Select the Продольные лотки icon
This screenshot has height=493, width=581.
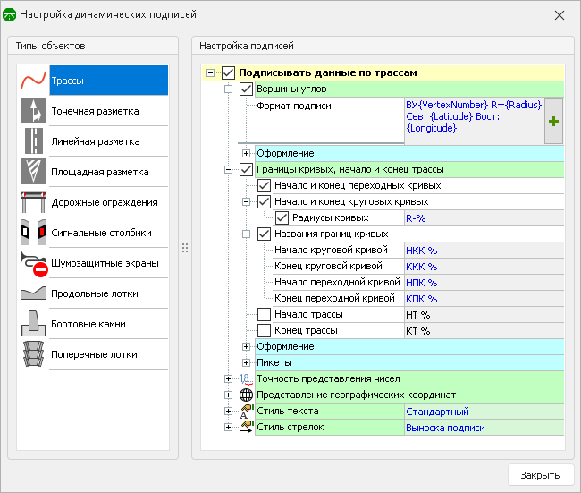point(33,293)
